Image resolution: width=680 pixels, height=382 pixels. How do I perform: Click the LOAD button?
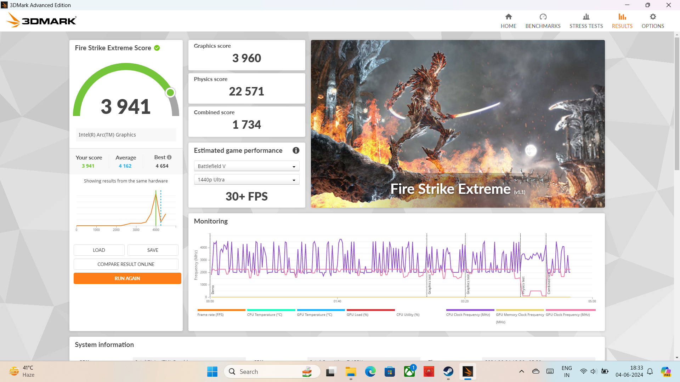click(x=99, y=250)
